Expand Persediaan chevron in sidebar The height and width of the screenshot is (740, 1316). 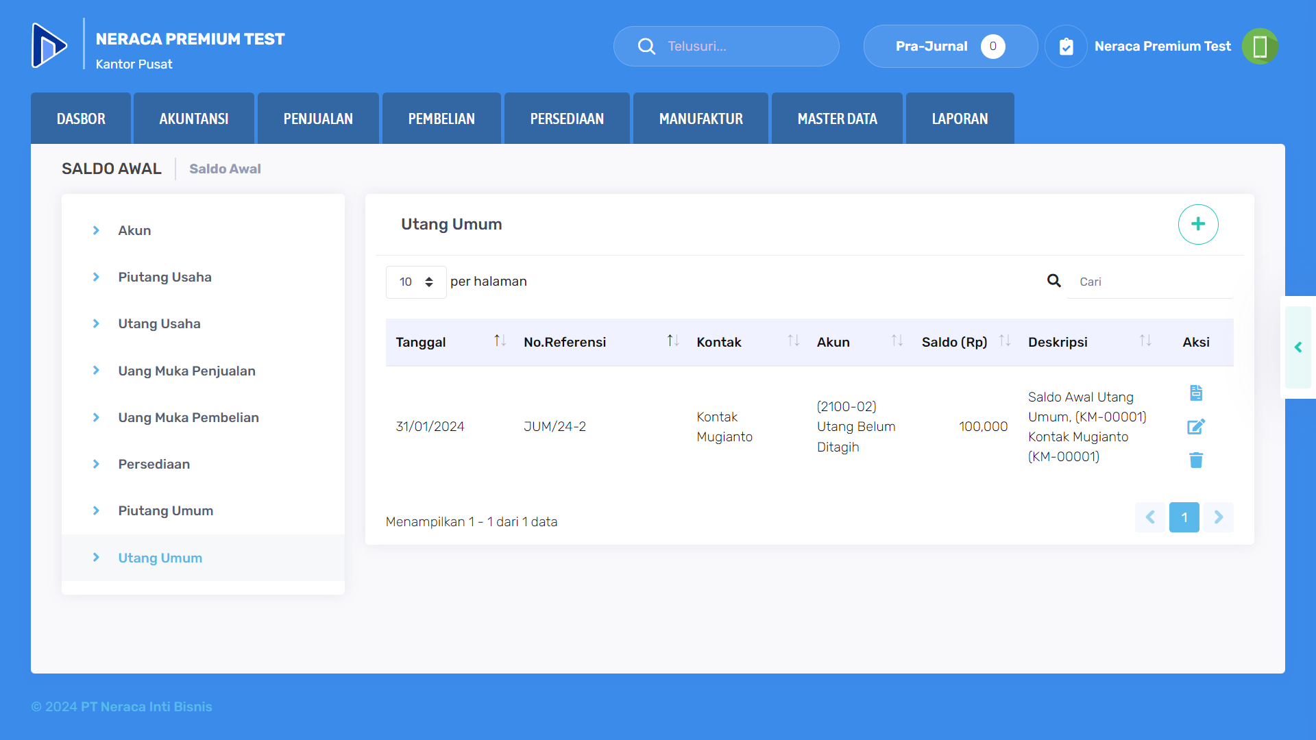tap(96, 464)
